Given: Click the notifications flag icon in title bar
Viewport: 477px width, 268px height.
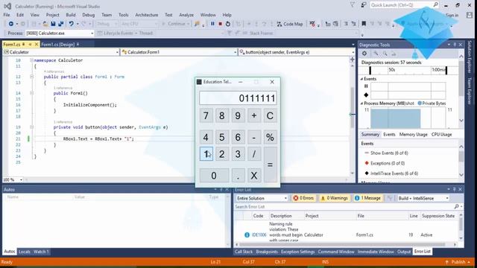Looking at the screenshot, I should (x=352, y=5).
